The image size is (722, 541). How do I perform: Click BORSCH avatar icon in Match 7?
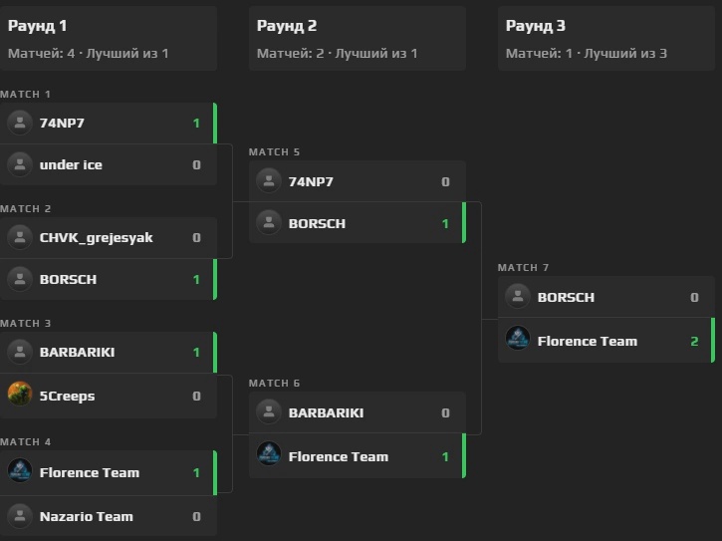pos(518,296)
